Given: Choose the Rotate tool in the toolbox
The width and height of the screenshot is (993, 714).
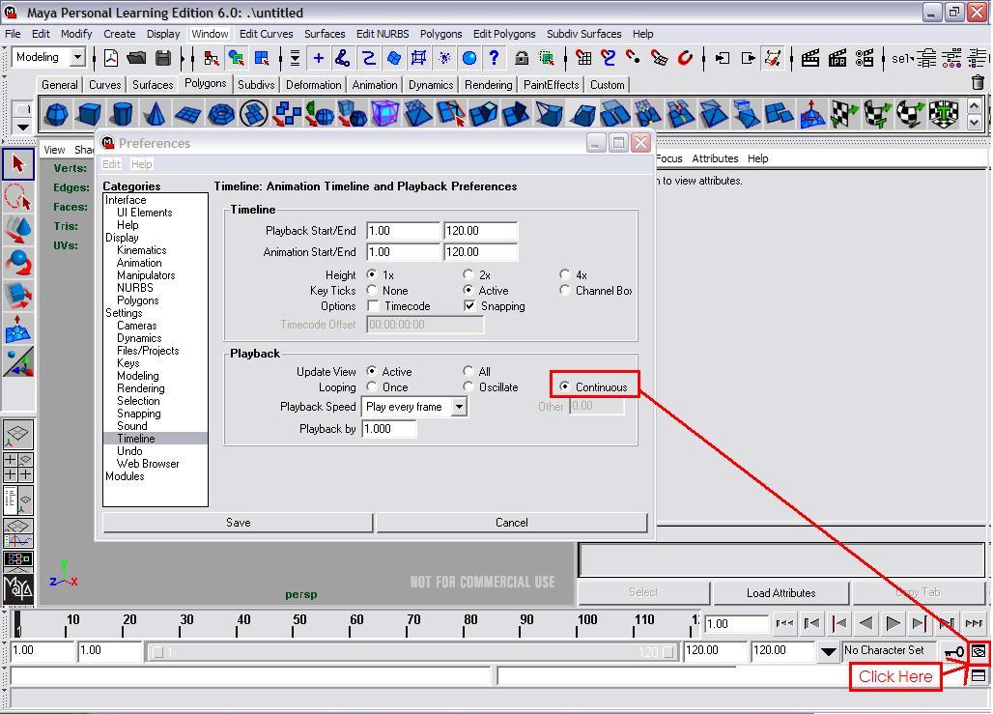Looking at the screenshot, I should click(x=18, y=263).
